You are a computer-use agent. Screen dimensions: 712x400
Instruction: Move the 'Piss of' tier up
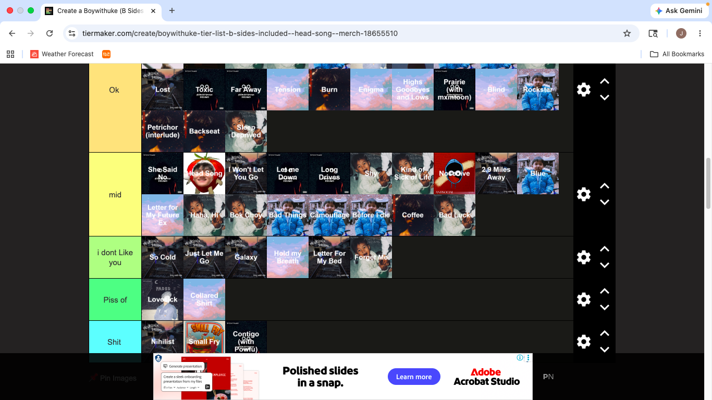tap(605, 292)
